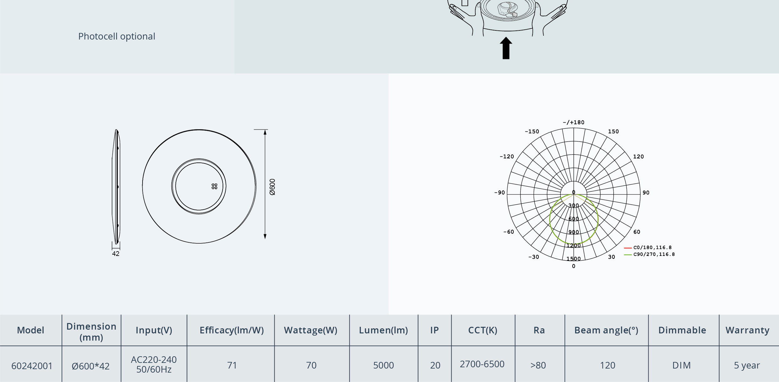Click the red C0/180,116.8 legend entry
Viewport: 779px width, 382px height.
(x=648, y=247)
